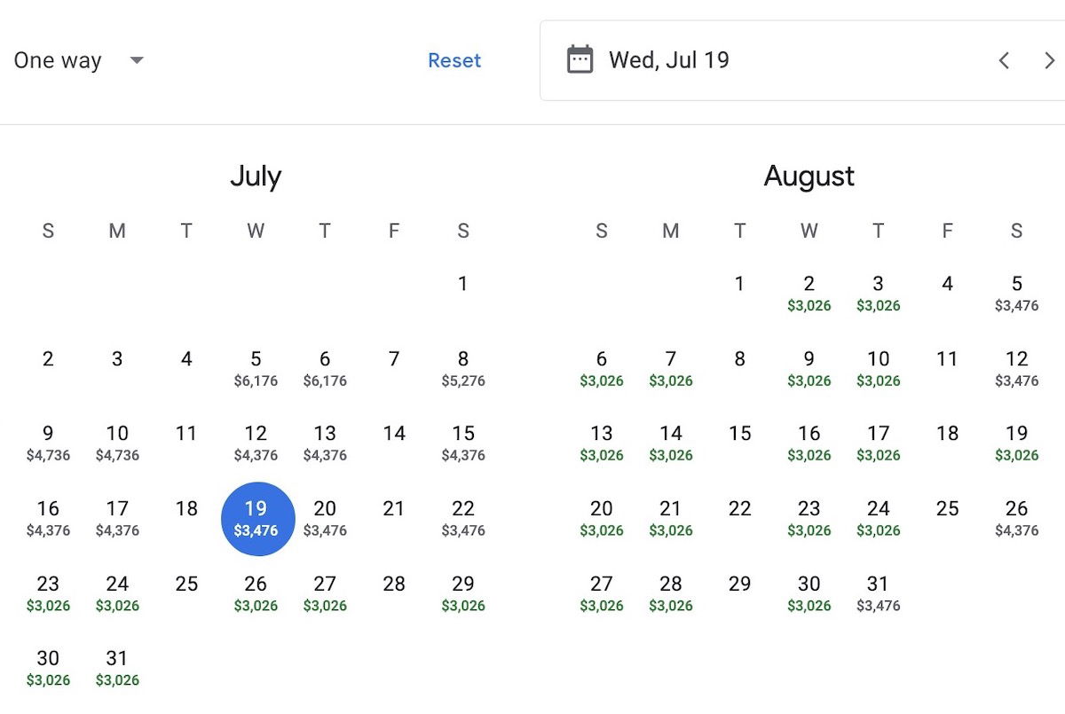This screenshot has width=1065, height=714.
Task: Open the One way trip type dropdown
Action: coord(79,60)
